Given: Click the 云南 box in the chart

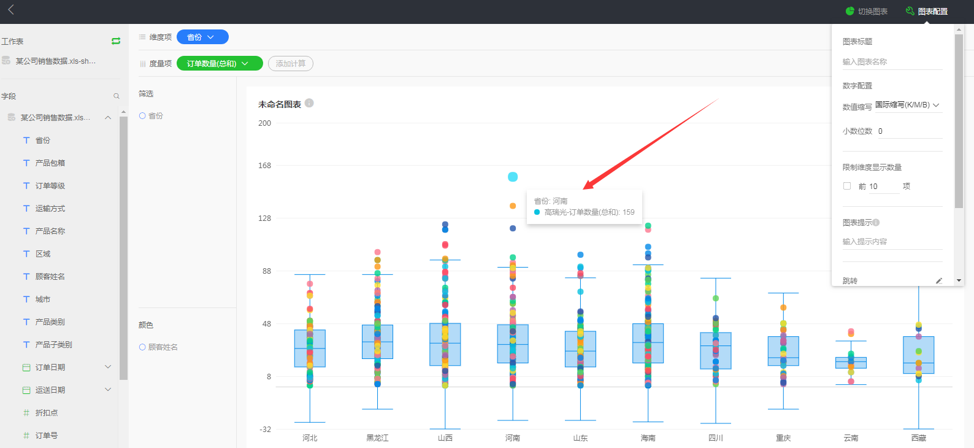Looking at the screenshot, I should click(851, 363).
